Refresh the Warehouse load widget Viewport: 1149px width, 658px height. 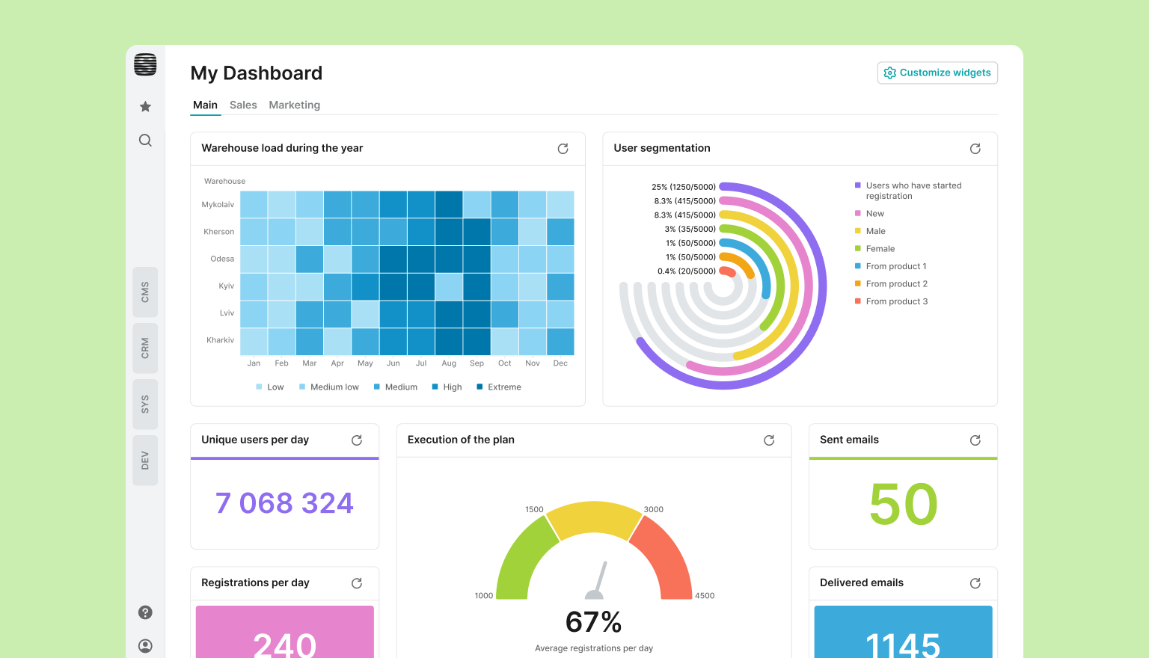click(563, 149)
